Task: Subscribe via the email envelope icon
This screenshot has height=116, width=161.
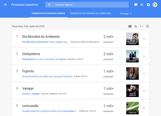Action: point(130,26)
